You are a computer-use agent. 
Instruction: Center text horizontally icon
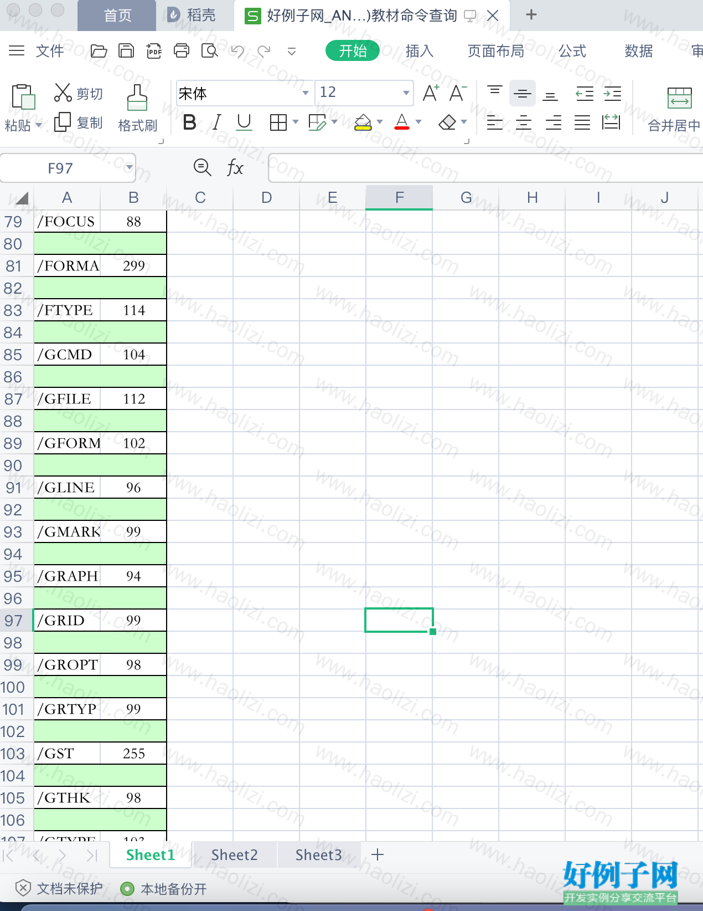523,122
